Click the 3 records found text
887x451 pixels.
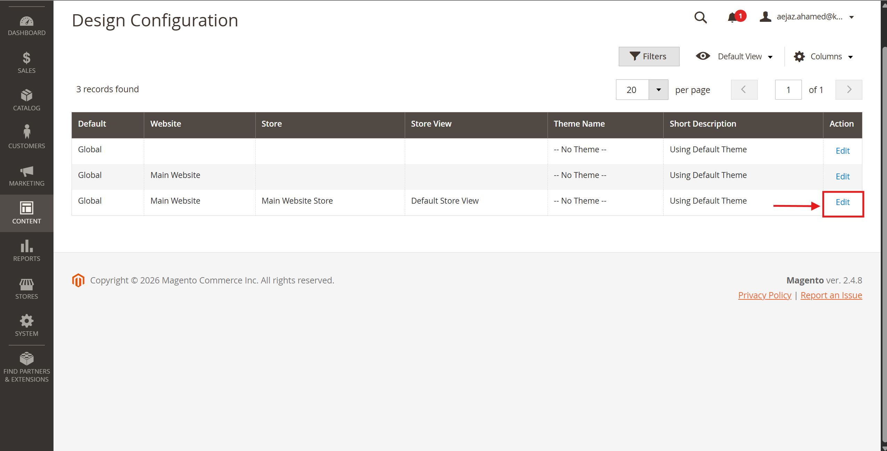tap(107, 89)
